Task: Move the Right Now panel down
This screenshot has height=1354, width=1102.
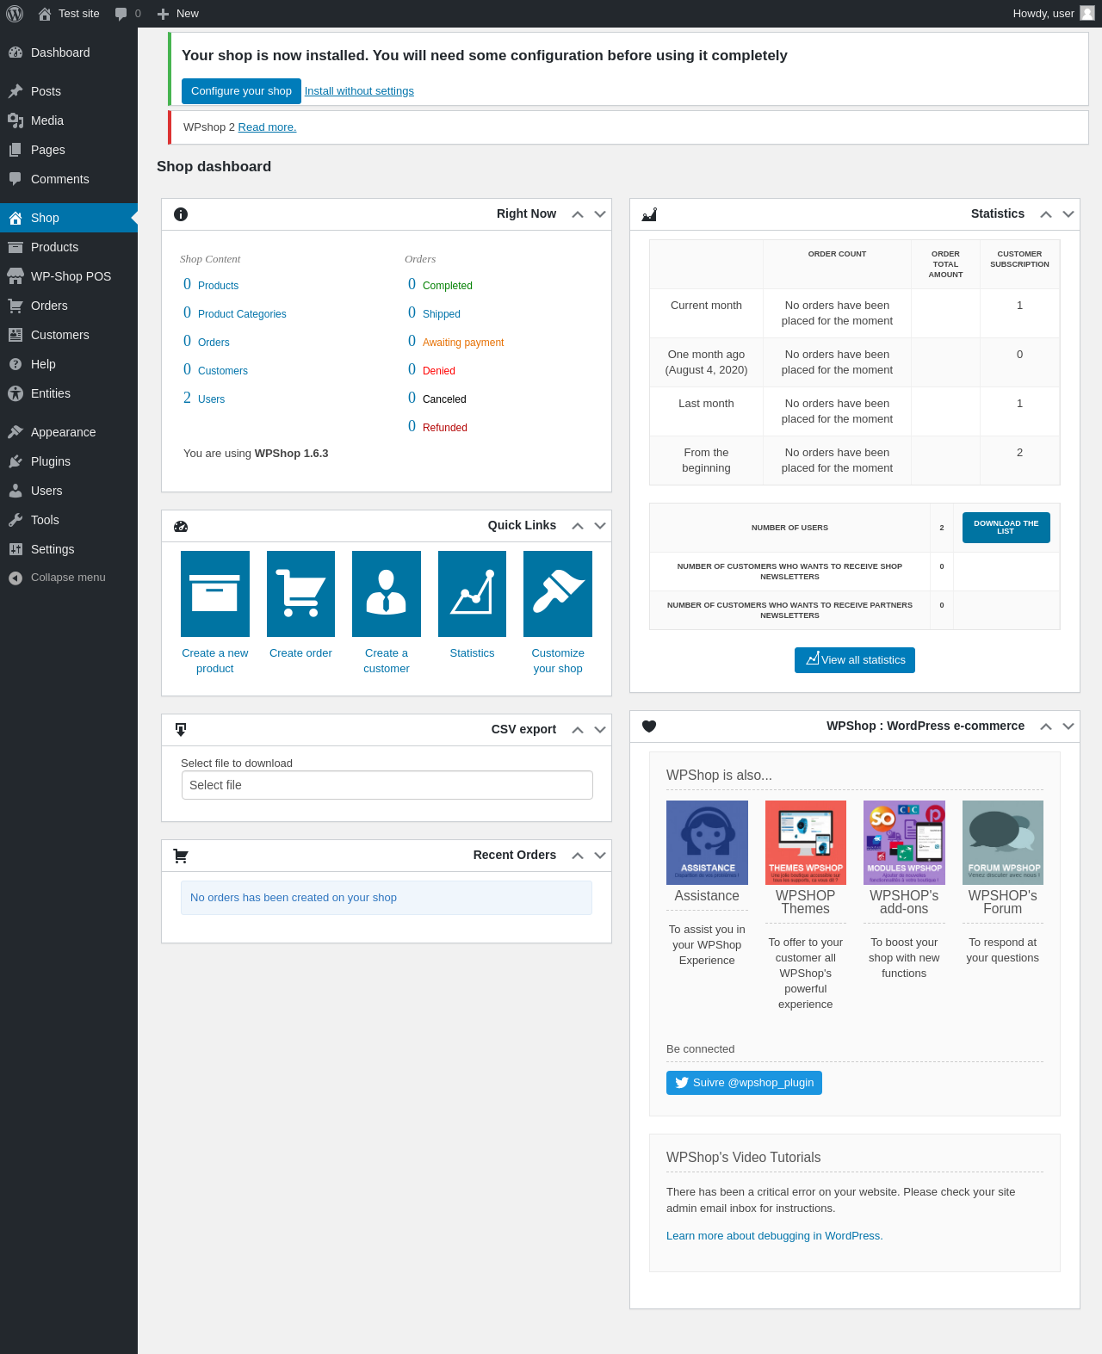Action: tap(600, 214)
